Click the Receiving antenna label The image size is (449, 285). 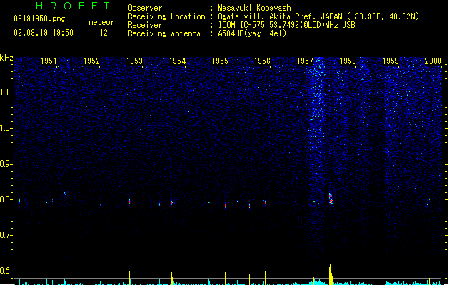tap(164, 33)
